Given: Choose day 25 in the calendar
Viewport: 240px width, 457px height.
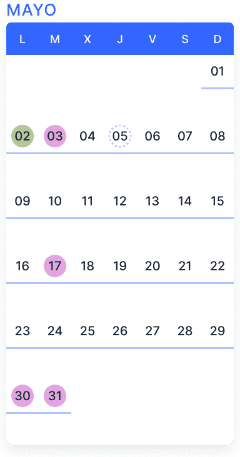Looking at the screenshot, I should pyautogui.click(x=87, y=331).
